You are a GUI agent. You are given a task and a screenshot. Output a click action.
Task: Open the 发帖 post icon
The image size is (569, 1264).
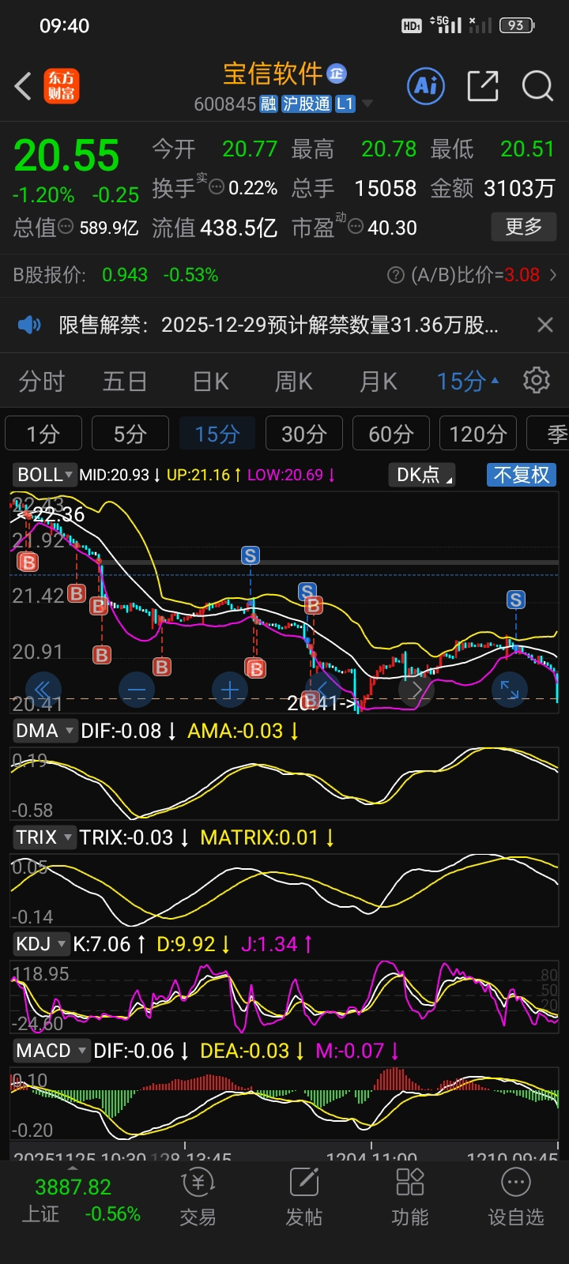pos(304,1197)
